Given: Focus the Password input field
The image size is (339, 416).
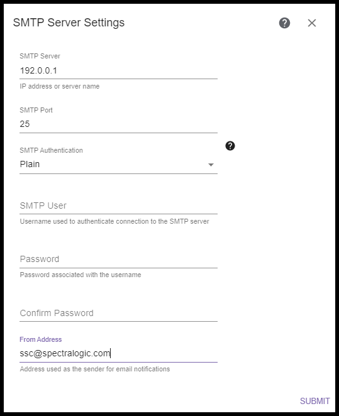Looking at the screenshot, I should [x=118, y=259].
